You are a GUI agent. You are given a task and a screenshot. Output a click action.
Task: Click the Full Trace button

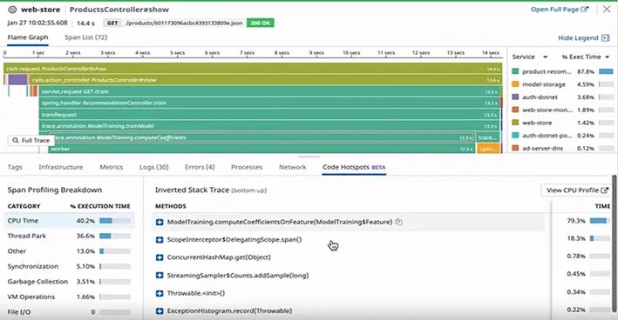(31, 140)
